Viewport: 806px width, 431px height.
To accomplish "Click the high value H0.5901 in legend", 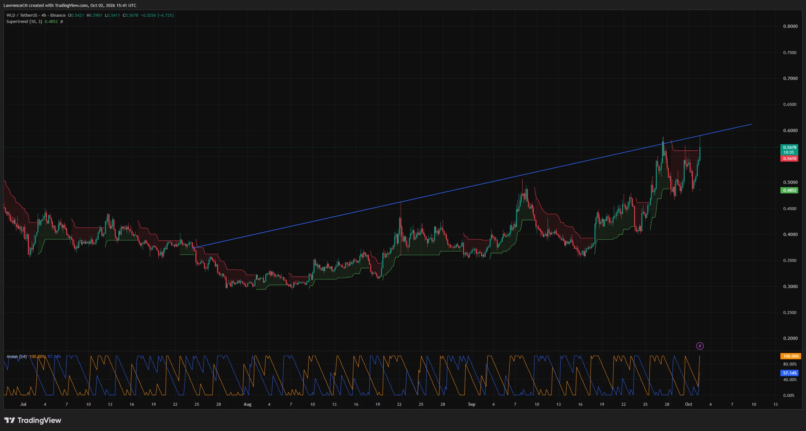I will [94, 15].
